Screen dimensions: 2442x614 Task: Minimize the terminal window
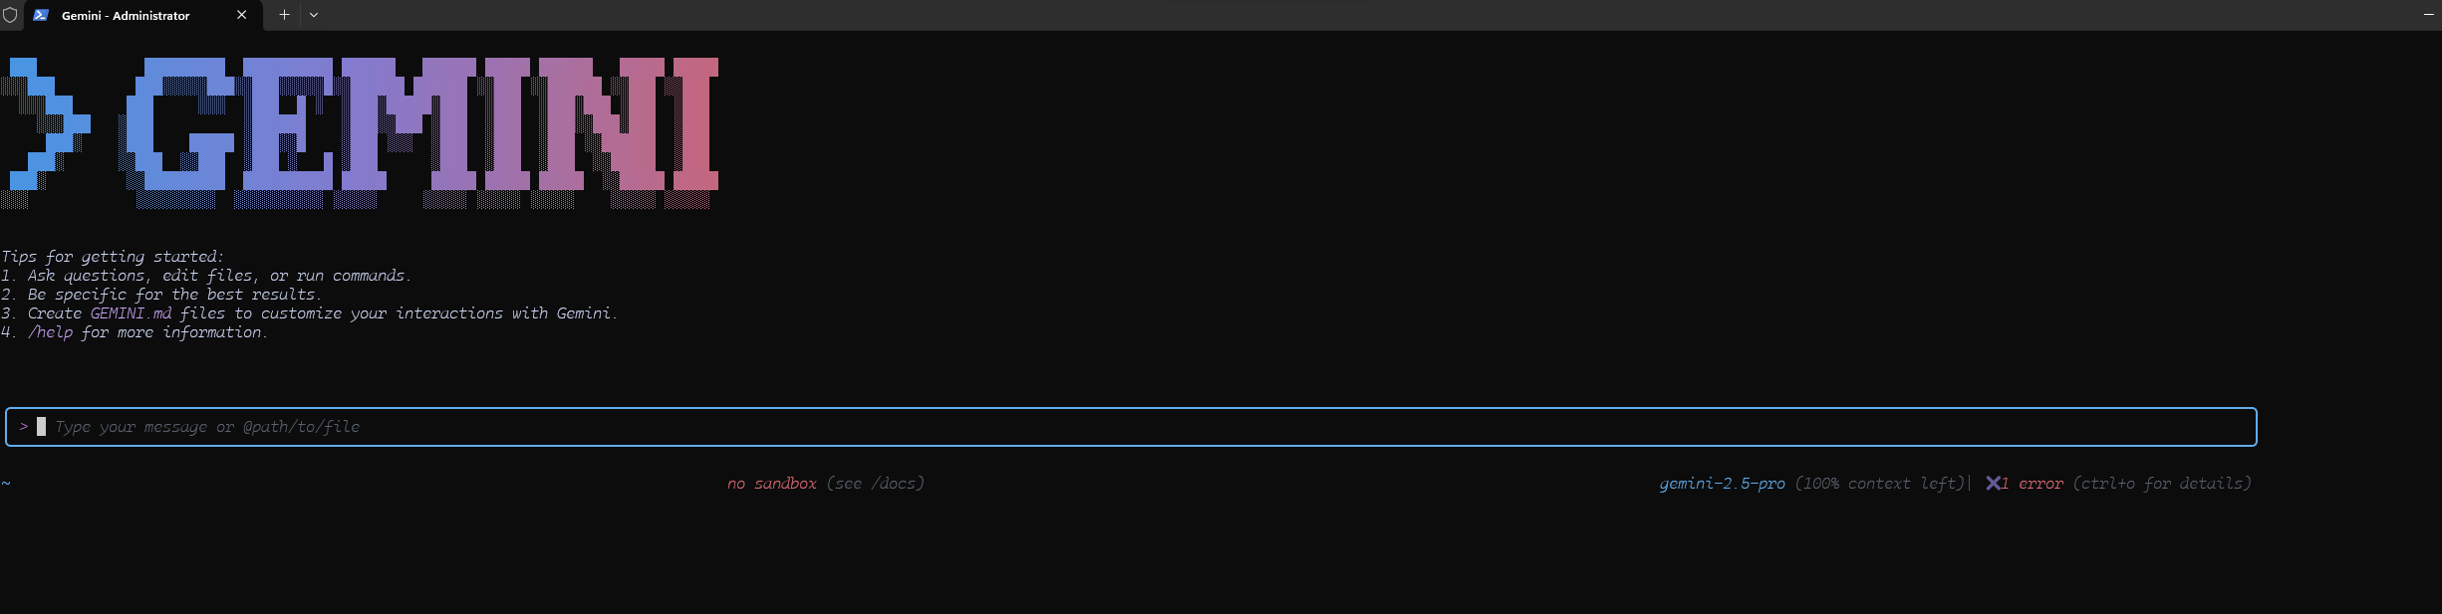2428,15
